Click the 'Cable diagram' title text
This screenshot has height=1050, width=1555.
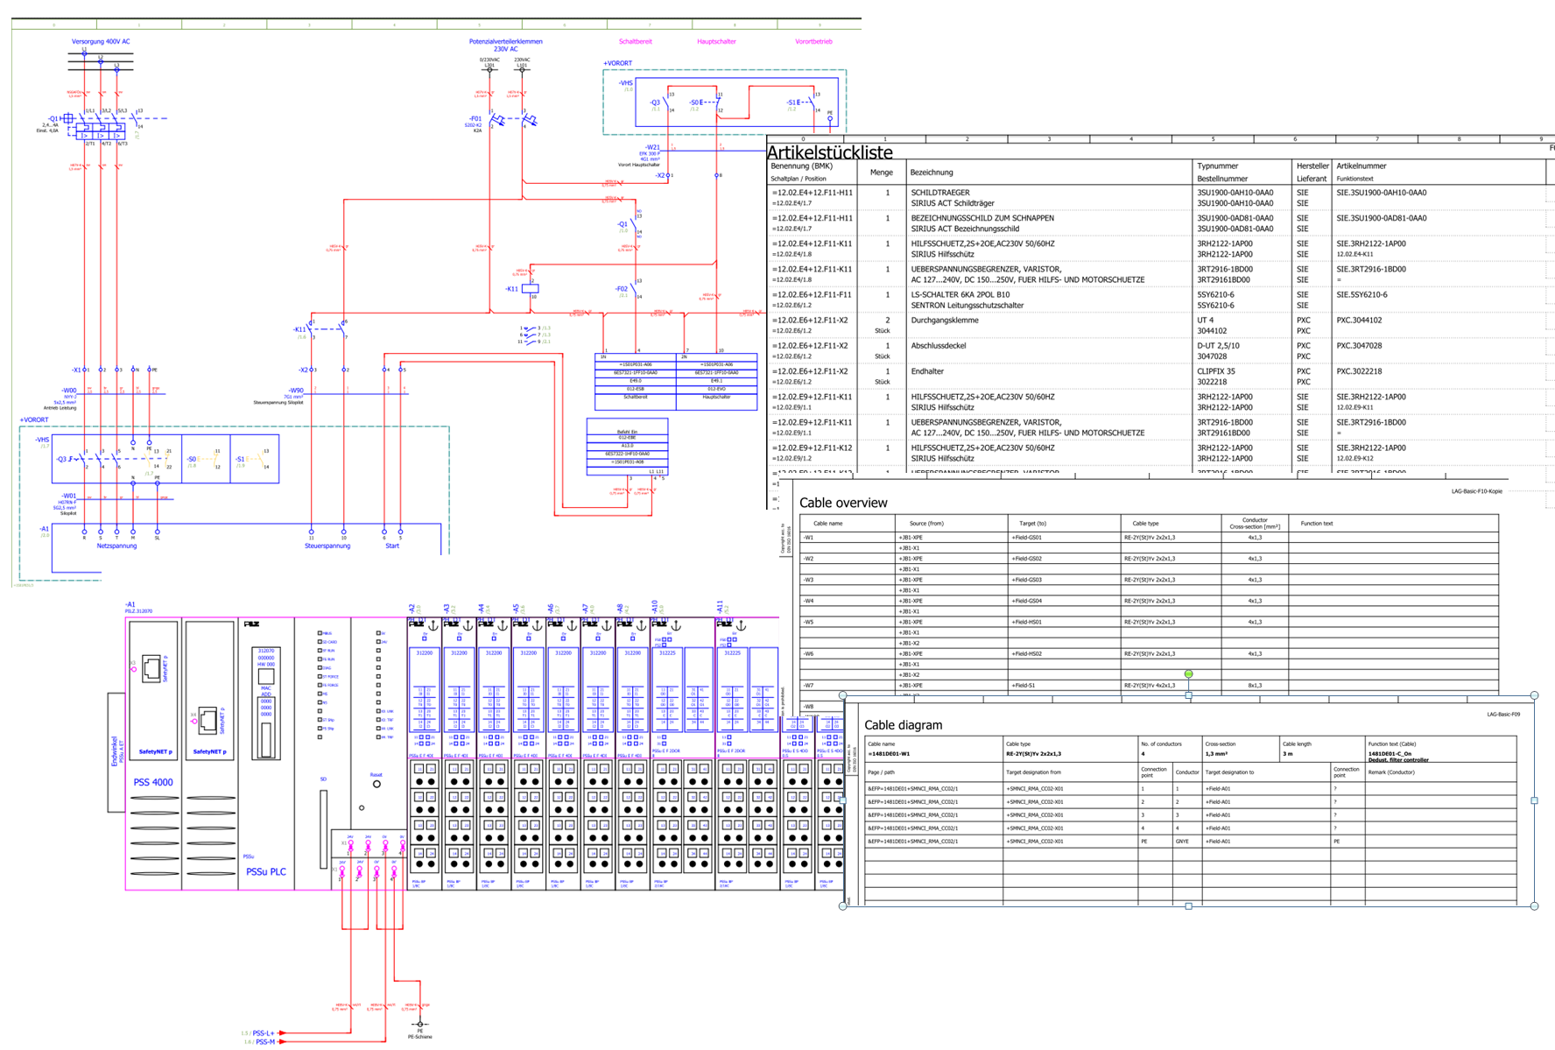903,725
